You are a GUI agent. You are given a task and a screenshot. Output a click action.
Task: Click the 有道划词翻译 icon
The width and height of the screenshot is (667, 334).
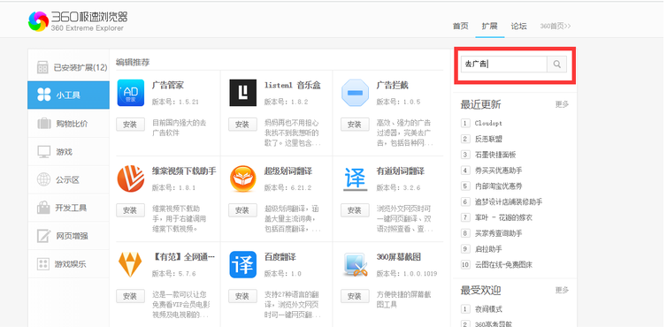[x=356, y=178]
